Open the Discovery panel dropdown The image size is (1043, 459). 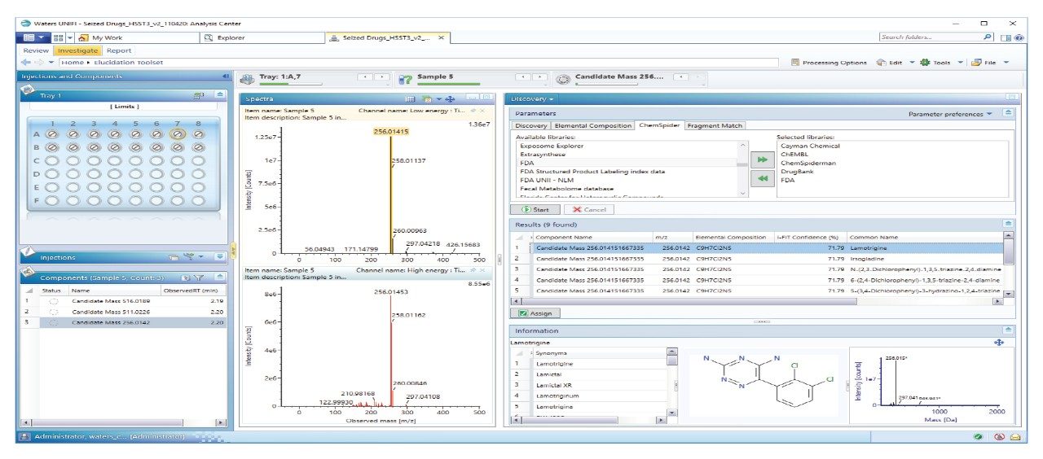pos(533,98)
